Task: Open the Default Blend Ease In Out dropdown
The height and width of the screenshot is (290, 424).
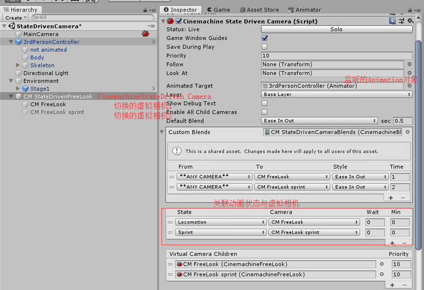Action: [319, 121]
